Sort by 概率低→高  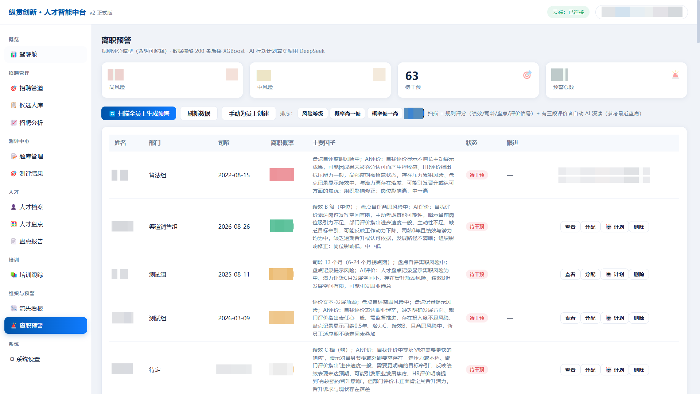tap(385, 113)
